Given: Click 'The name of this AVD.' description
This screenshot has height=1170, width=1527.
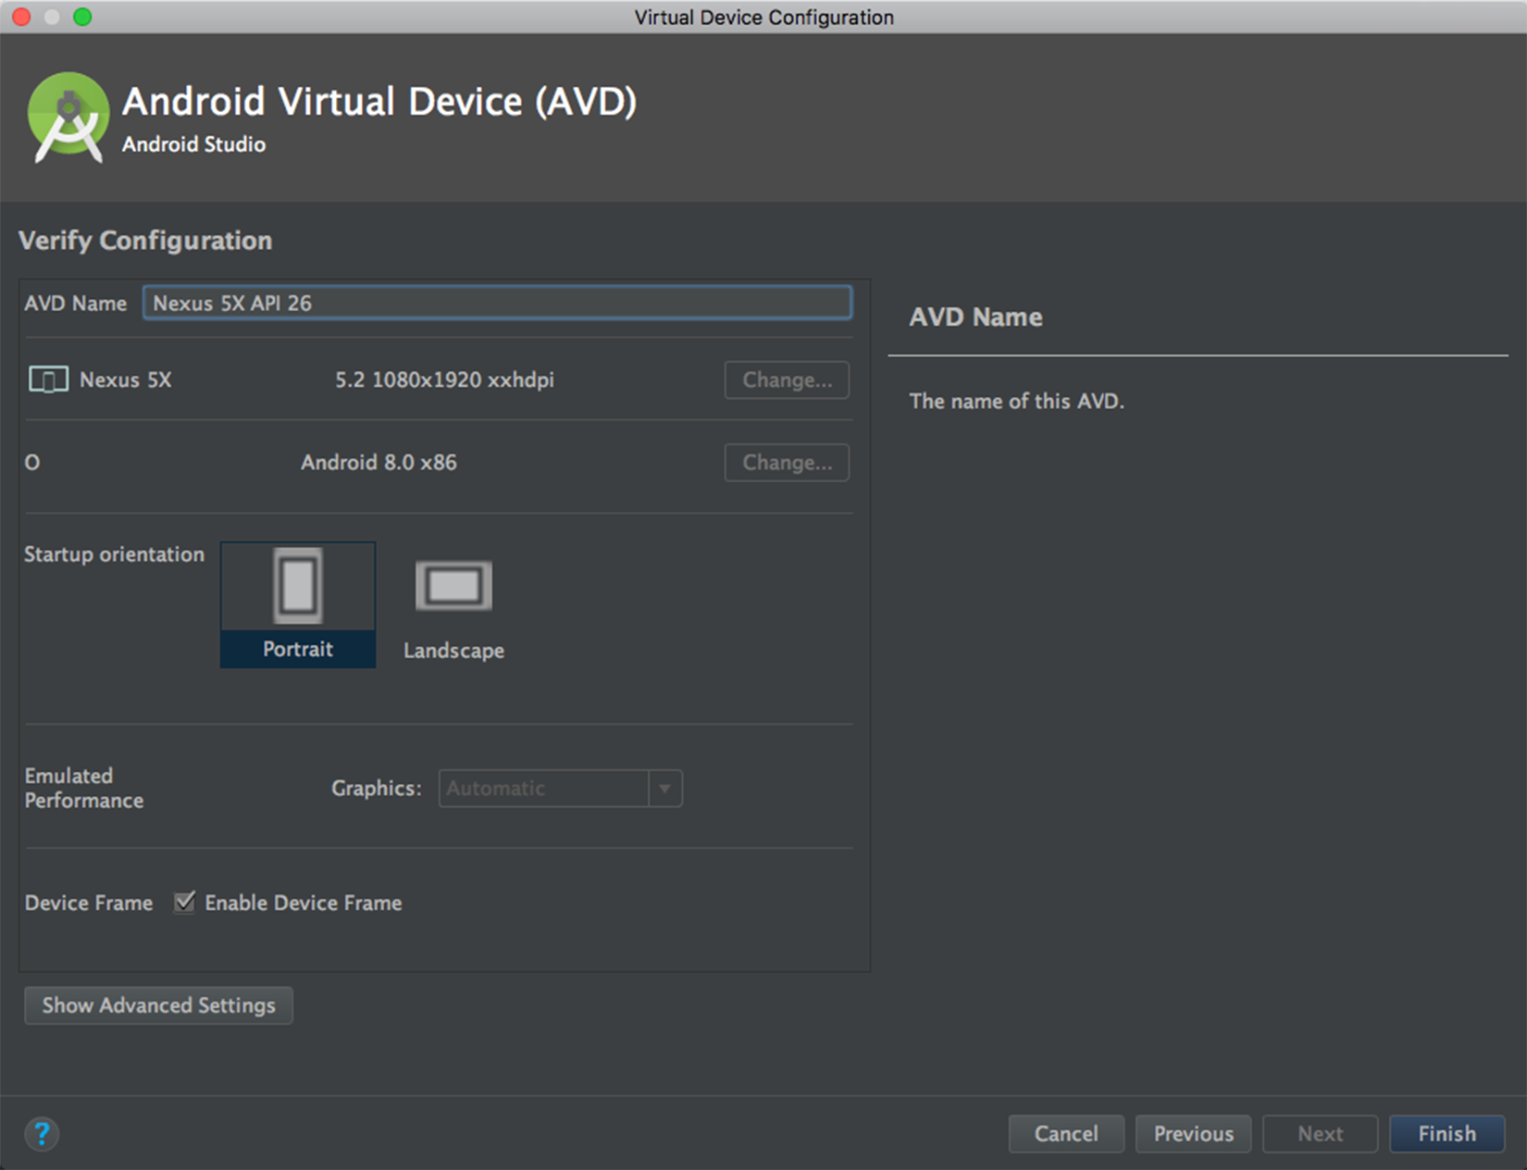Looking at the screenshot, I should pos(1017,401).
